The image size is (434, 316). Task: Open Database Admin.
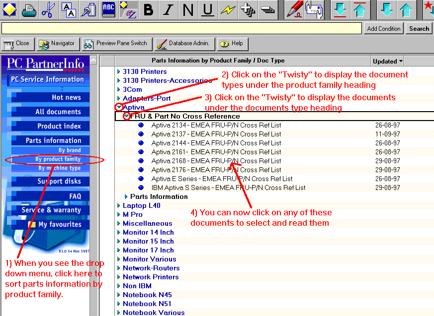pyautogui.click(x=183, y=44)
